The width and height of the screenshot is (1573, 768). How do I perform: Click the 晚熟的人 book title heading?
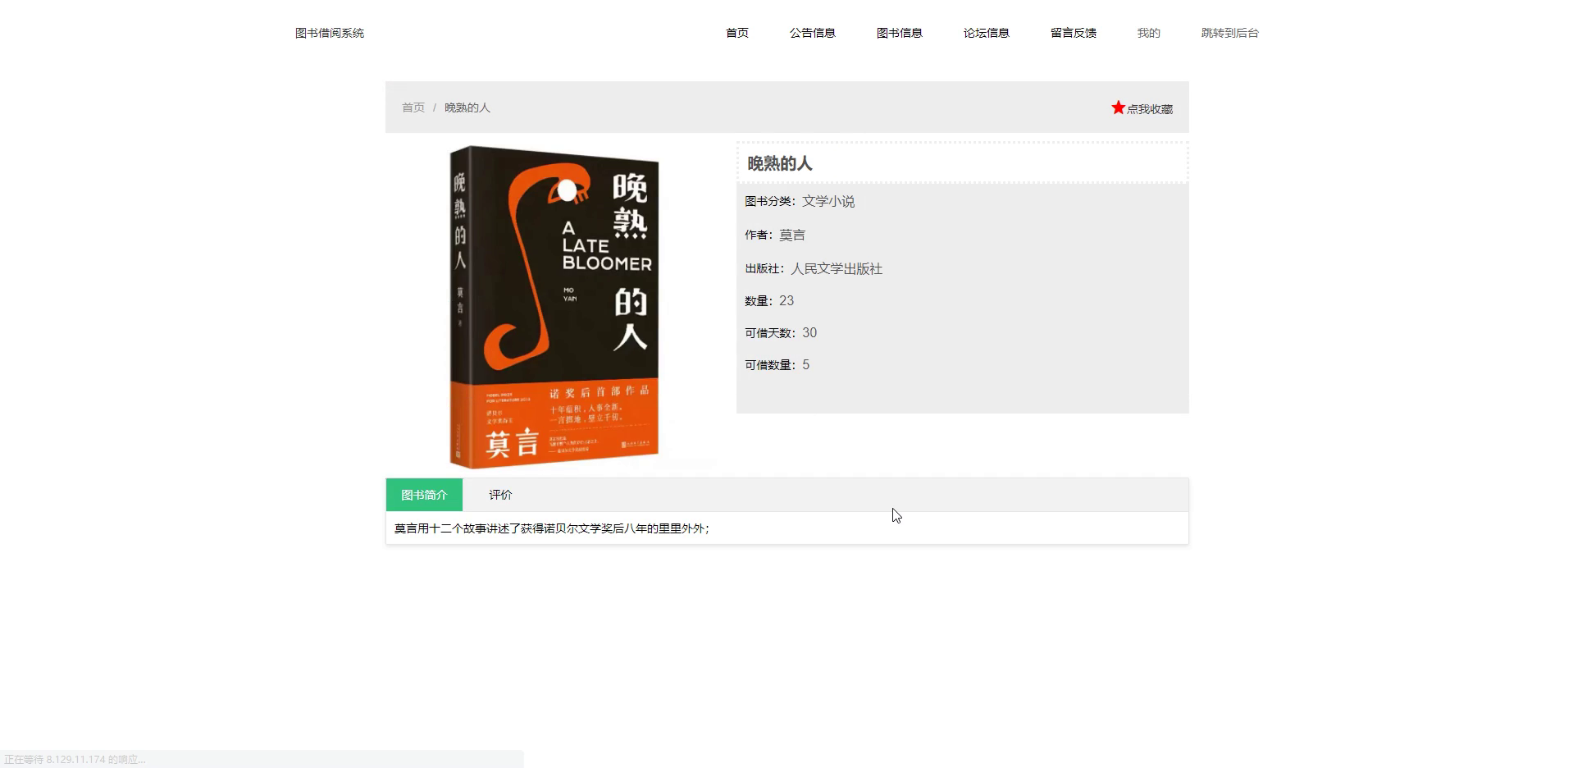[x=779, y=163]
